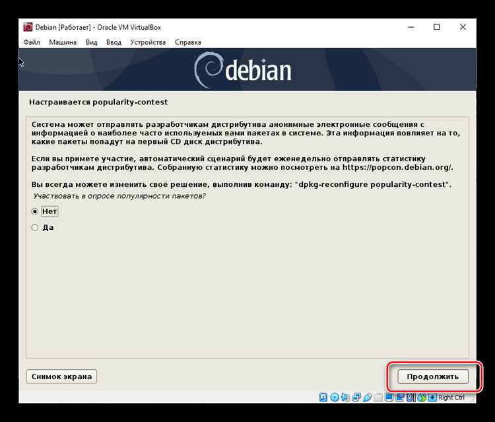Click the grey shared folders status icon
Viewport: 495px width, 422px height.
378,398
